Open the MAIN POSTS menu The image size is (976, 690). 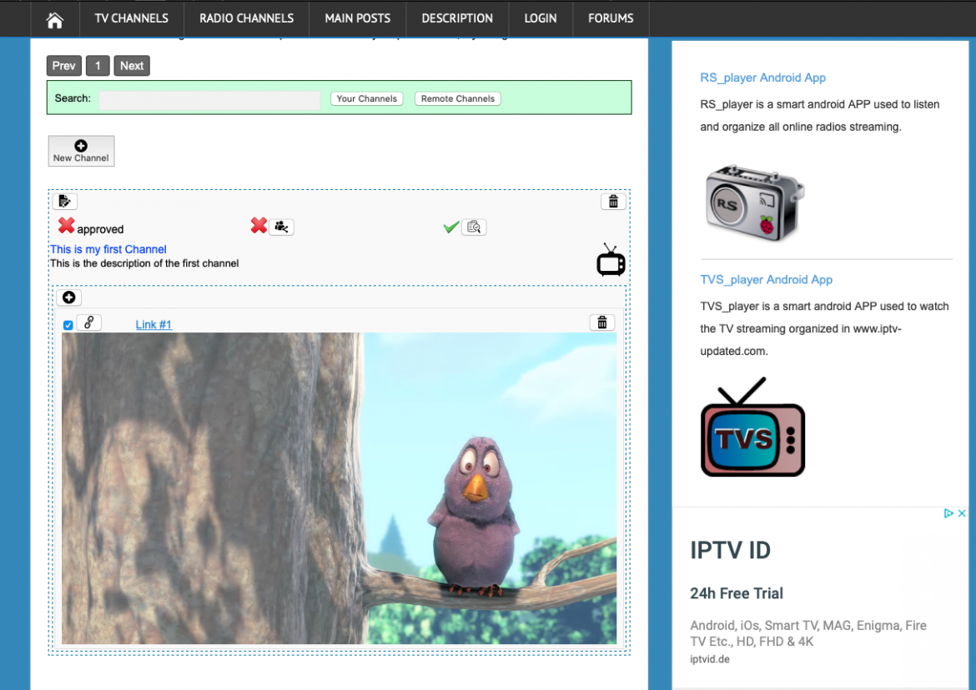pos(357,17)
